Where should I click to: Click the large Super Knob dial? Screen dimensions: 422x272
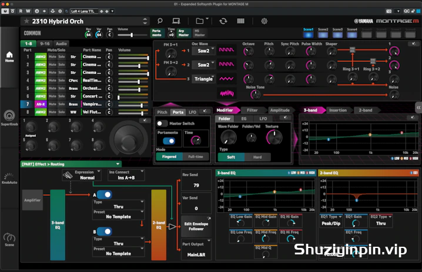tap(128, 139)
